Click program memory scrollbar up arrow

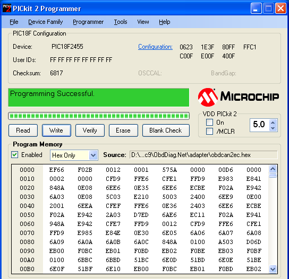click(273, 169)
